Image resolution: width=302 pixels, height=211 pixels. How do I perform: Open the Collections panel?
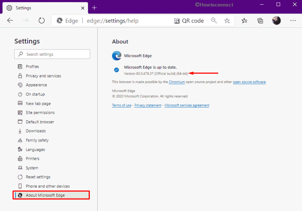(x=260, y=21)
